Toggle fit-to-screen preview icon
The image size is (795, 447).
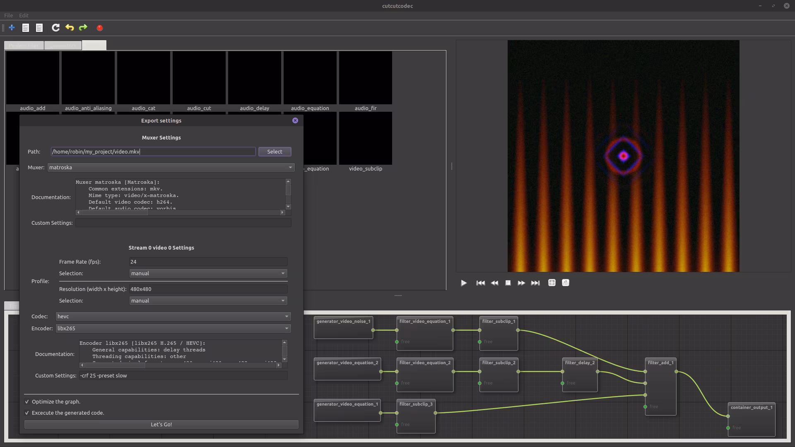(x=552, y=283)
